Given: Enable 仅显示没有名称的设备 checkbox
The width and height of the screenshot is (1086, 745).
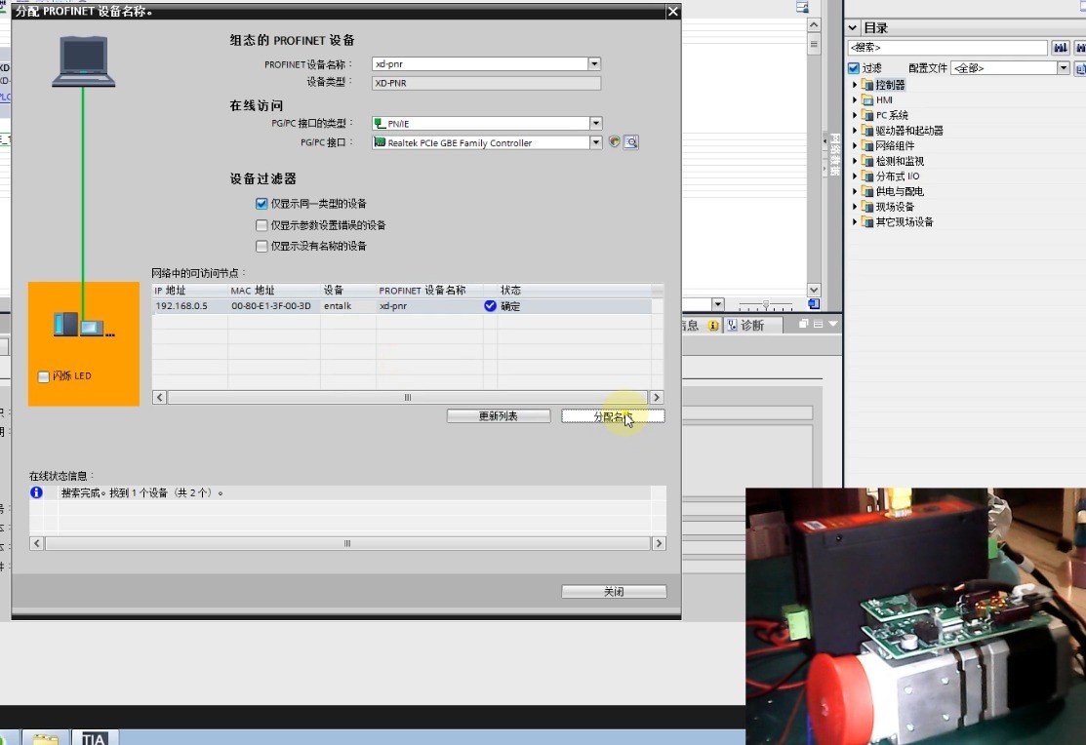Looking at the screenshot, I should (261, 246).
